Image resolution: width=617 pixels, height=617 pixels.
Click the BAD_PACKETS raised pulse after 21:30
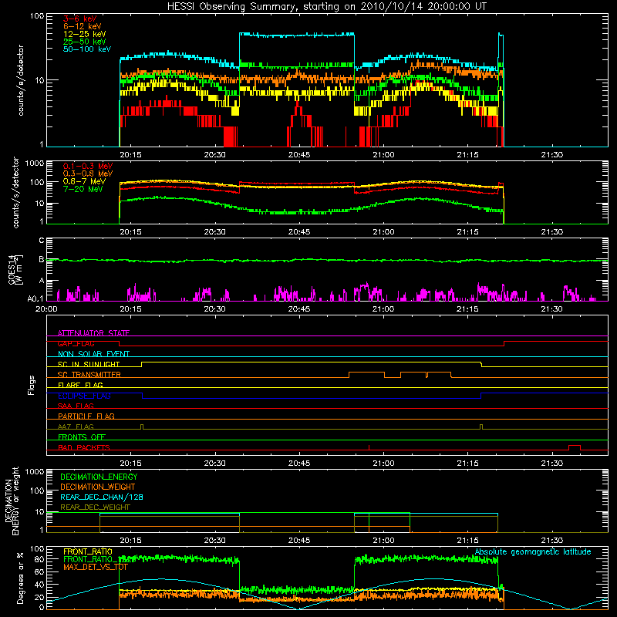point(575,447)
